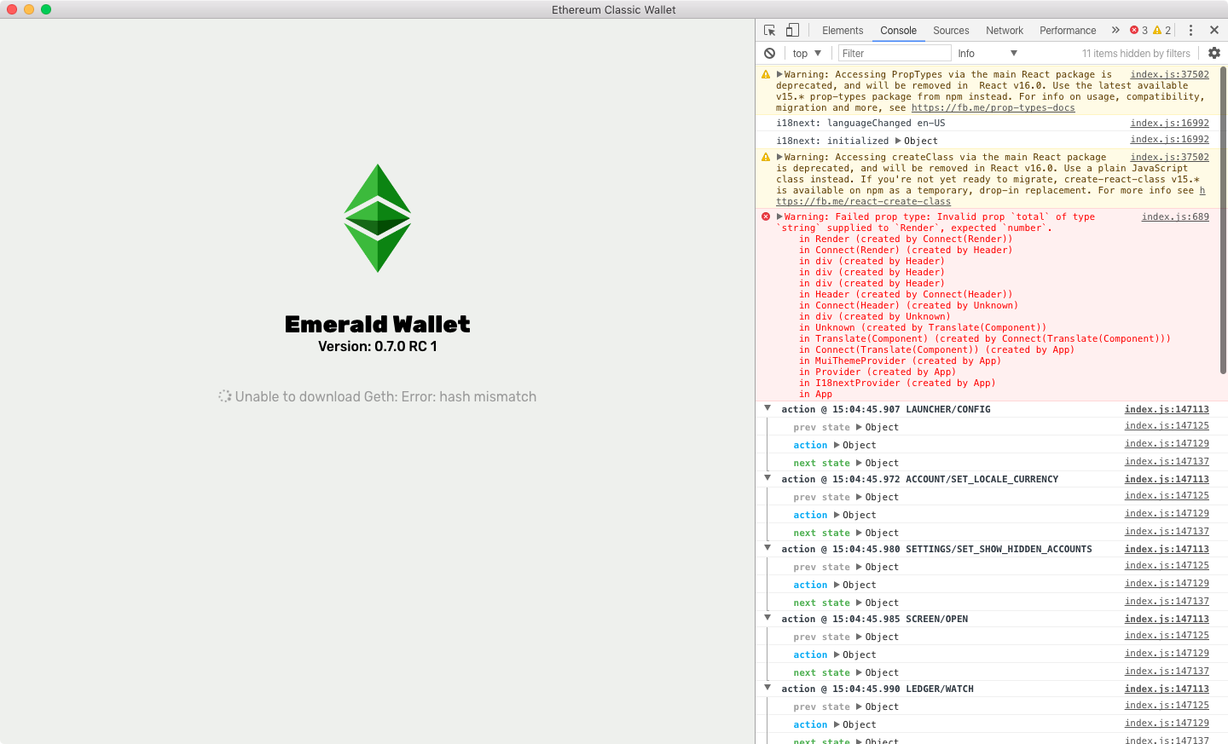The width and height of the screenshot is (1228, 744).
Task: Click the Unable to download Geth error message
Action: pyautogui.click(x=385, y=396)
